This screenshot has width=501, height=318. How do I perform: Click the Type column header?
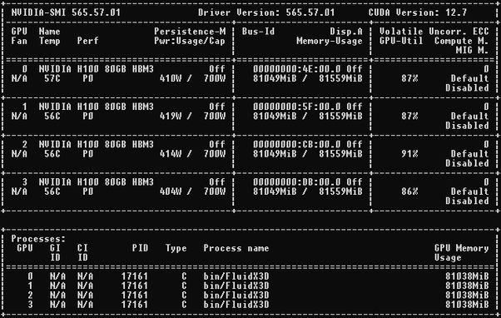(176, 248)
